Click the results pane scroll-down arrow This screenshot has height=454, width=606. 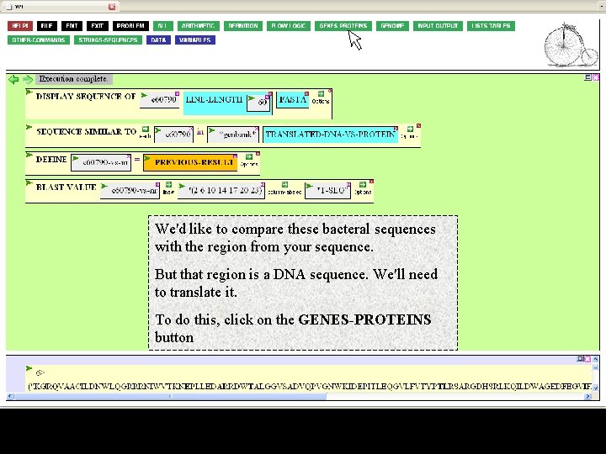tap(596, 388)
